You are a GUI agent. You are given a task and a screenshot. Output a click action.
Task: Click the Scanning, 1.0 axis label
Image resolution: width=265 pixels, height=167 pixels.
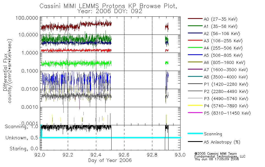click(21, 127)
